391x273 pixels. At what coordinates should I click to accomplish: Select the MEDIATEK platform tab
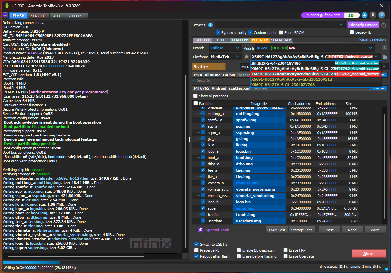[260, 40]
